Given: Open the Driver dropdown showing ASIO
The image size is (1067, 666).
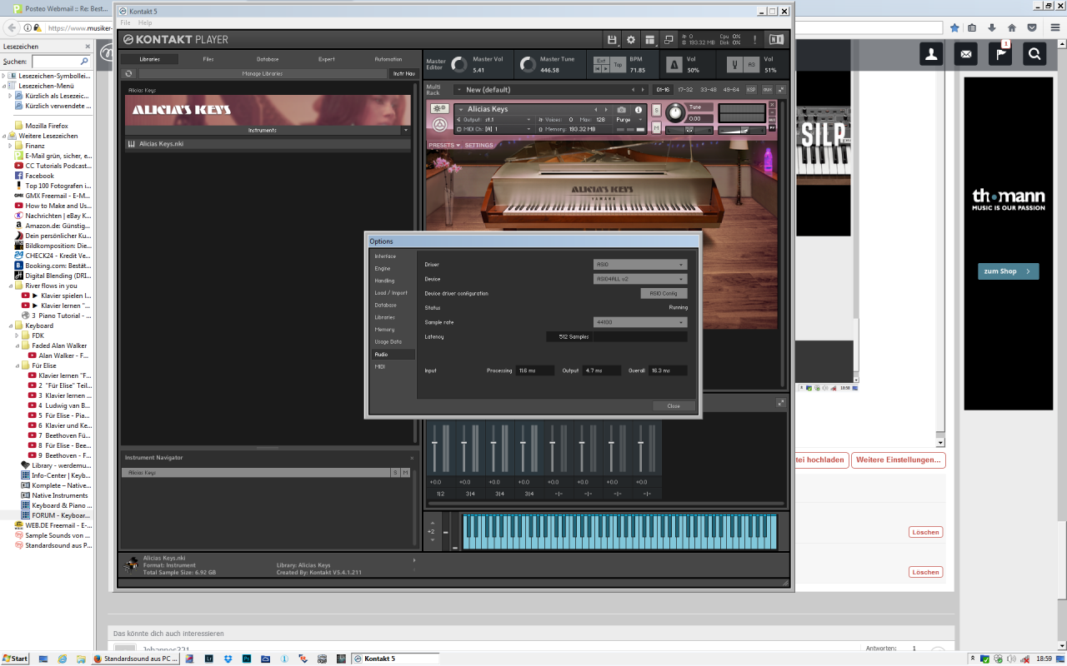Looking at the screenshot, I should click(x=640, y=265).
